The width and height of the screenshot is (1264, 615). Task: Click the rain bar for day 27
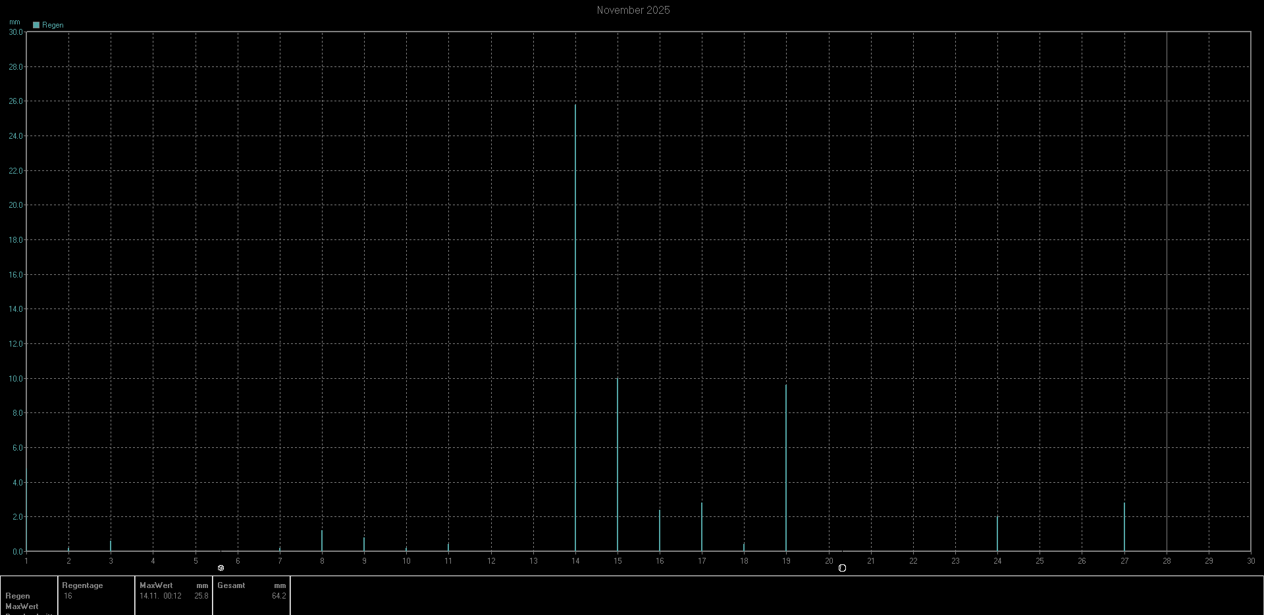(1124, 527)
